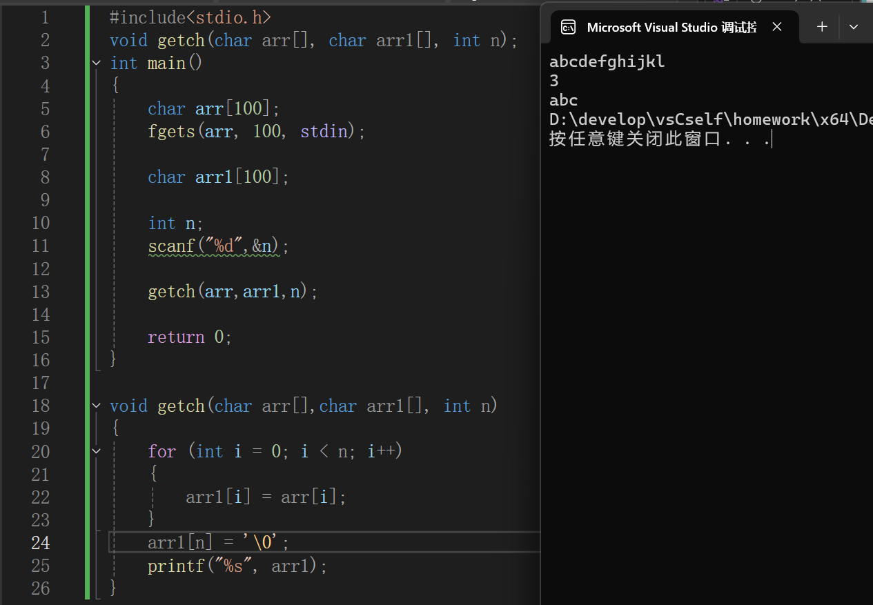
Task: Collapse the for loop block at line 20
Action: pyautogui.click(x=97, y=451)
